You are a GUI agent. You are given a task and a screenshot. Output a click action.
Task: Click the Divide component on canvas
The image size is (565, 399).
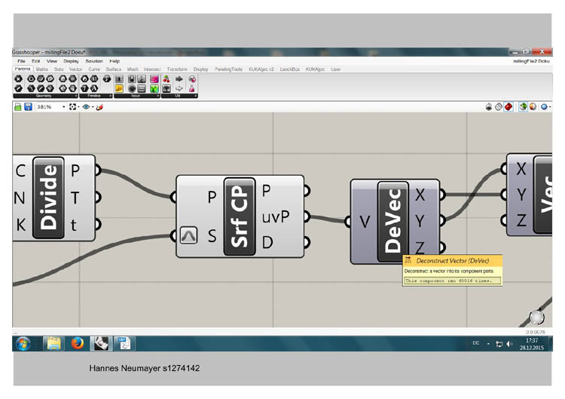tap(48, 198)
